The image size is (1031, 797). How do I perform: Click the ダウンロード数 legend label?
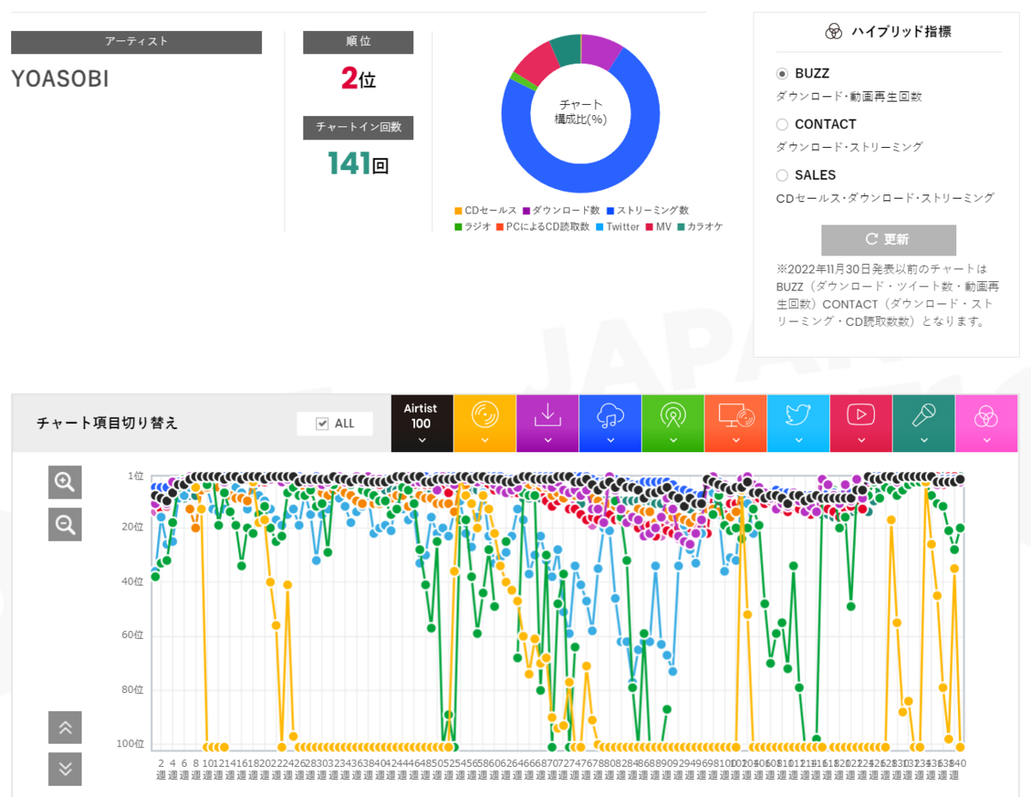click(566, 211)
